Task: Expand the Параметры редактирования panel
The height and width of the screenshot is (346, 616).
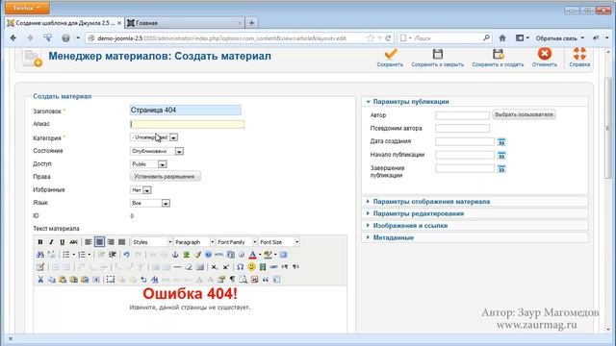Action: pyautogui.click(x=418, y=213)
